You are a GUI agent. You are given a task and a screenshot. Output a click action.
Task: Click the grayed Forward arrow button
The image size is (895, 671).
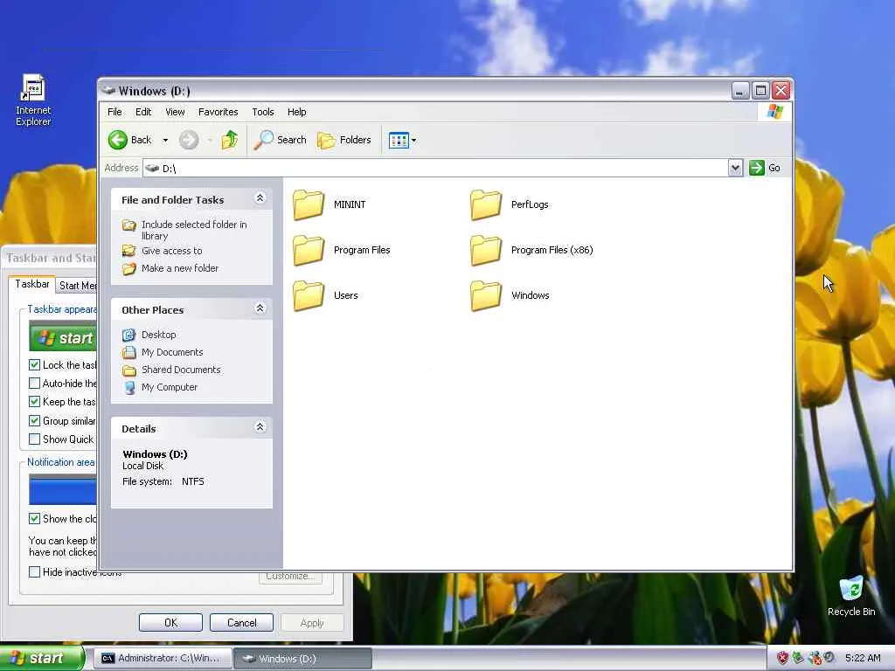(x=189, y=140)
